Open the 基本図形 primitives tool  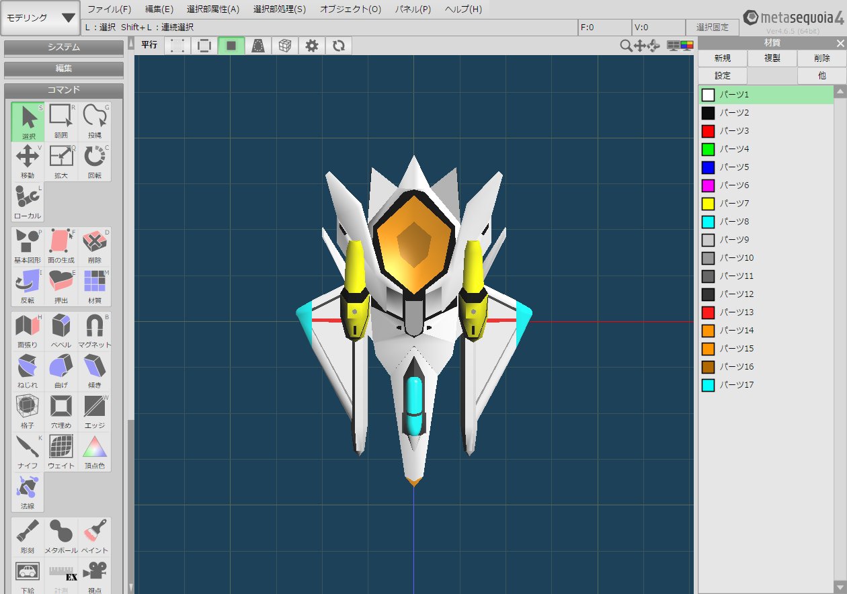[28, 247]
